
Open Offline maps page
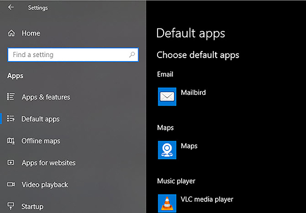pyautogui.click(x=41, y=141)
